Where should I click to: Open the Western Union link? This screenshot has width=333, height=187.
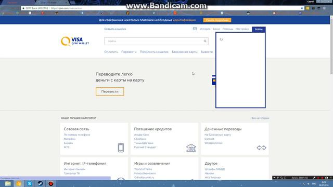(213, 143)
